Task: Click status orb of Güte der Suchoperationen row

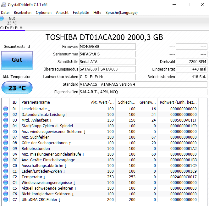Action: [x=6, y=143]
